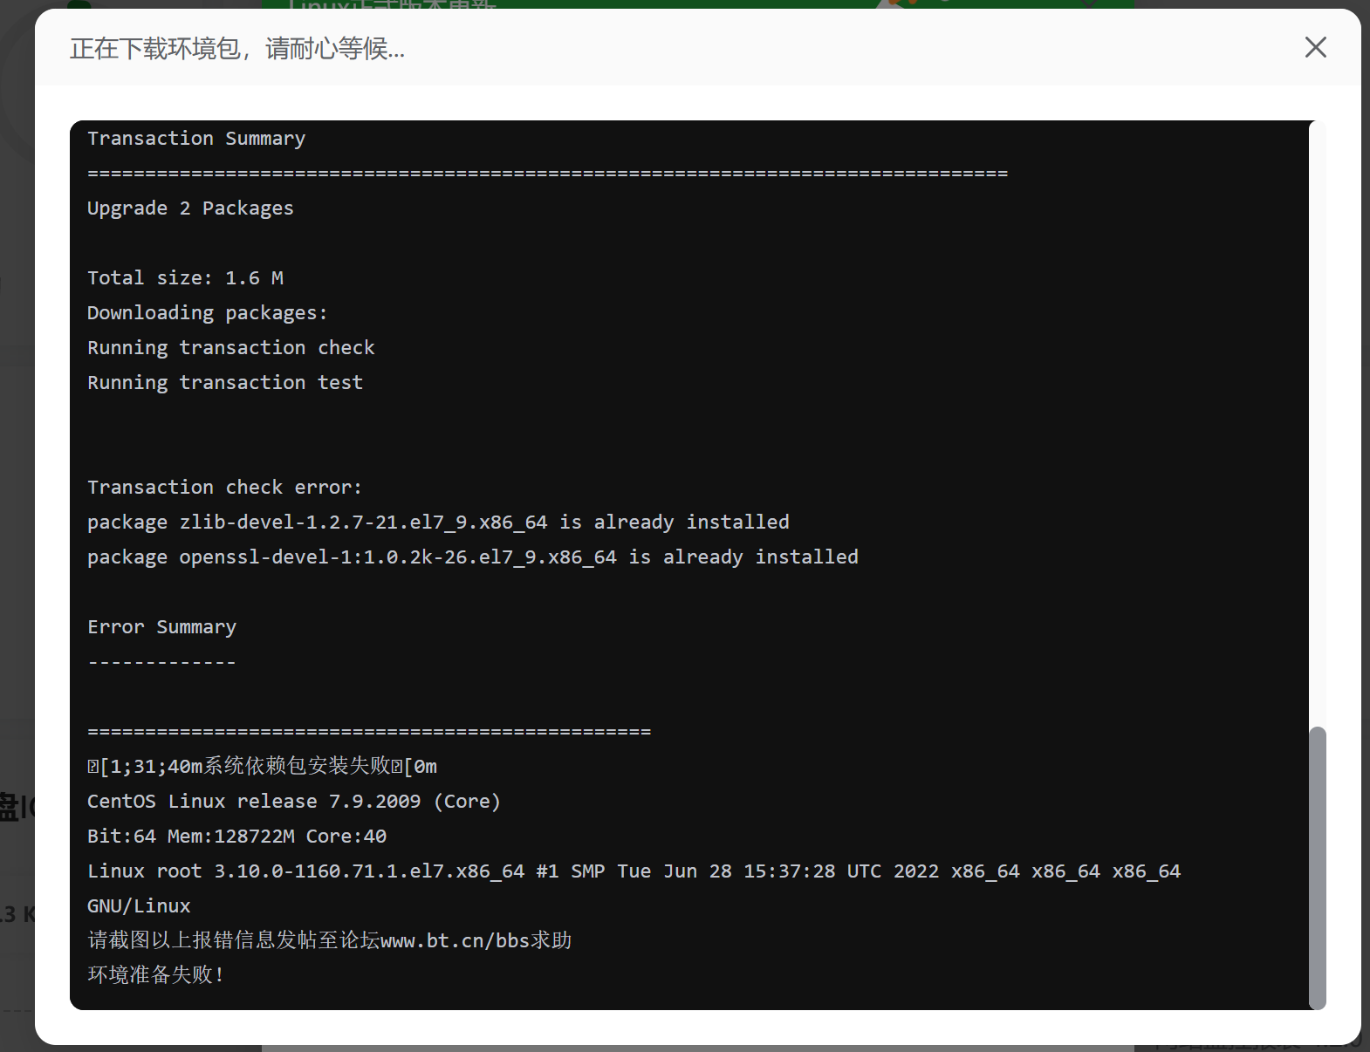This screenshot has width=1370, height=1052.
Task: Select the zlib-devel already installed message
Action: pos(437,522)
